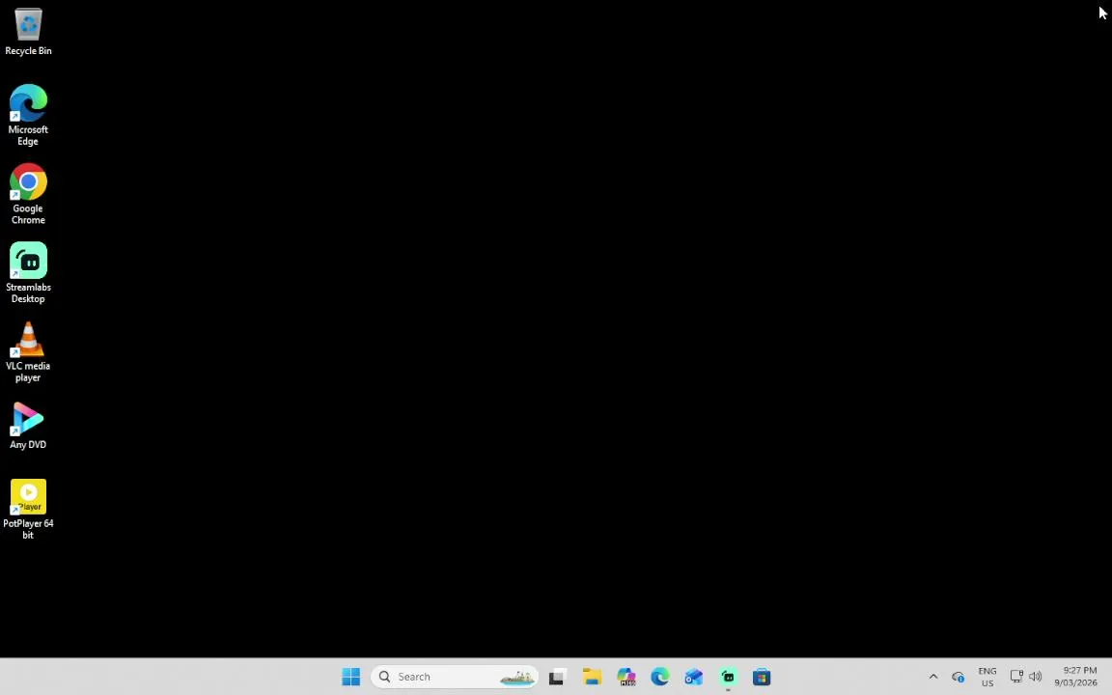Open Outlook from the taskbar
This screenshot has height=695, width=1112.
(694, 677)
